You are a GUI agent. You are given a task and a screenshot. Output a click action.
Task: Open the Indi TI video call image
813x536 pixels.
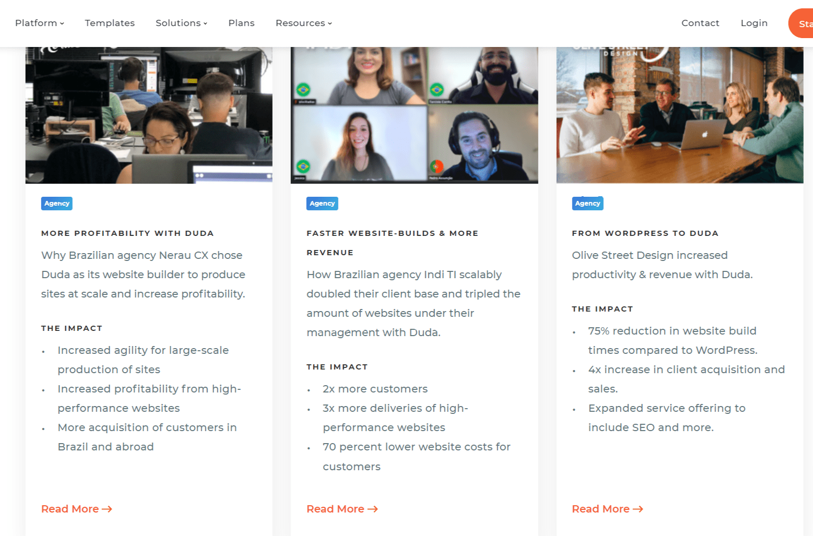(414, 115)
